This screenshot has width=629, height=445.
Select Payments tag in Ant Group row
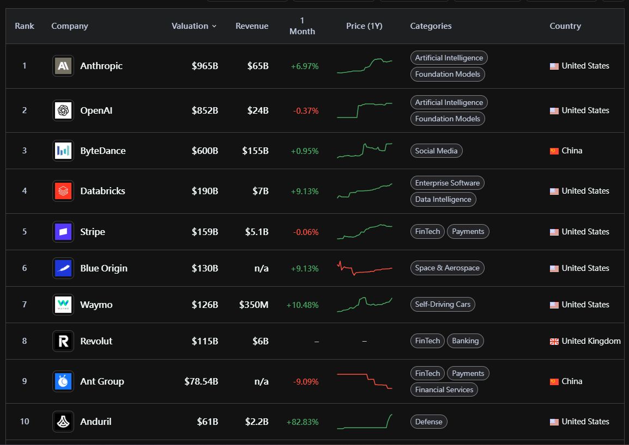click(x=468, y=373)
